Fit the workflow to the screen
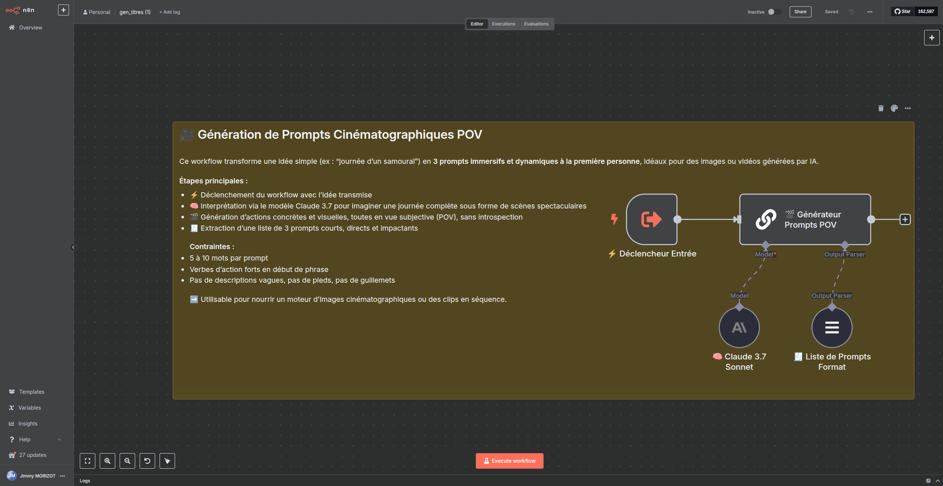This screenshot has width=943, height=486. click(x=88, y=461)
